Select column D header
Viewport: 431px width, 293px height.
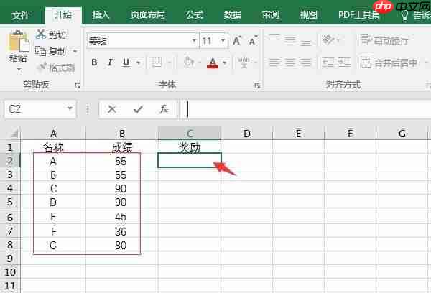click(x=247, y=134)
